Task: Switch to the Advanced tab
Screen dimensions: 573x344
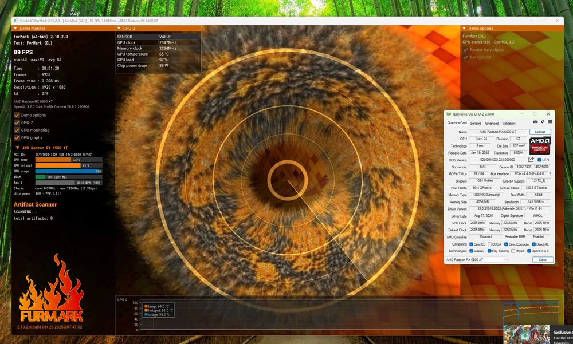Action: coord(491,124)
